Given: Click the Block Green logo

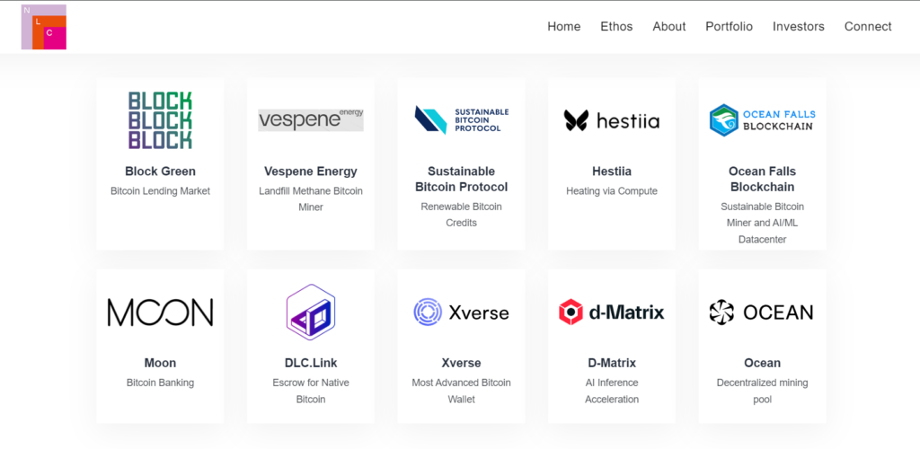Looking at the screenshot, I should click(160, 120).
